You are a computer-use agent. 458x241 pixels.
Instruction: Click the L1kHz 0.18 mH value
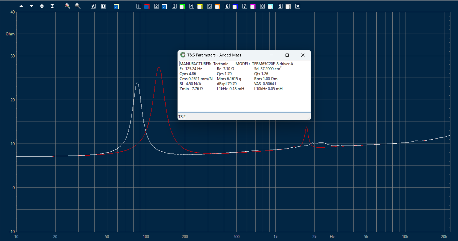point(230,89)
